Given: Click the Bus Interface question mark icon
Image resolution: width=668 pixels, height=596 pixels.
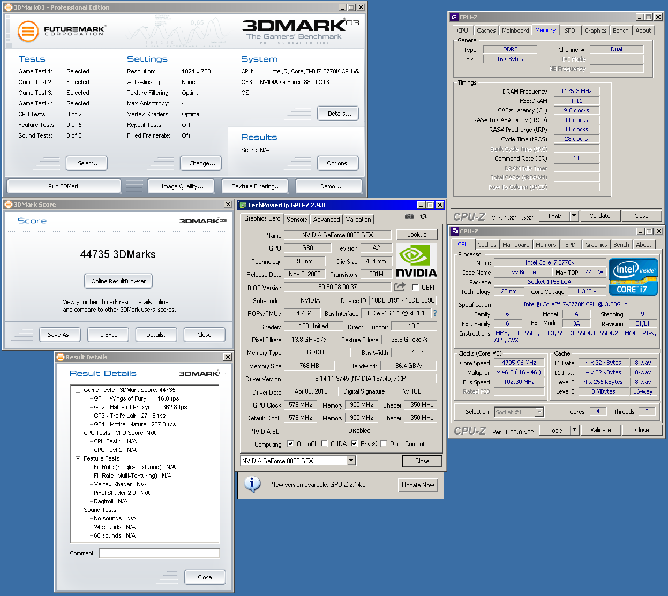Looking at the screenshot, I should click(x=435, y=313).
